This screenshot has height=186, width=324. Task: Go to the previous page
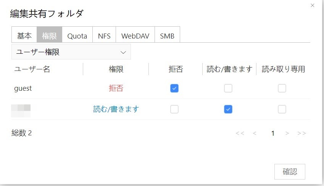click(255, 133)
